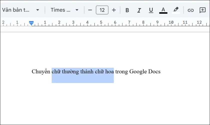
Task: Click ruler mark 10
Action: (171, 22)
